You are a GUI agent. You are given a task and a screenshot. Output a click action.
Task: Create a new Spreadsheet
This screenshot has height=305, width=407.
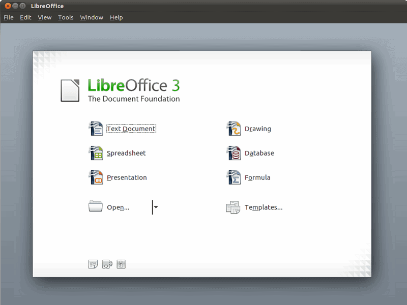126,153
